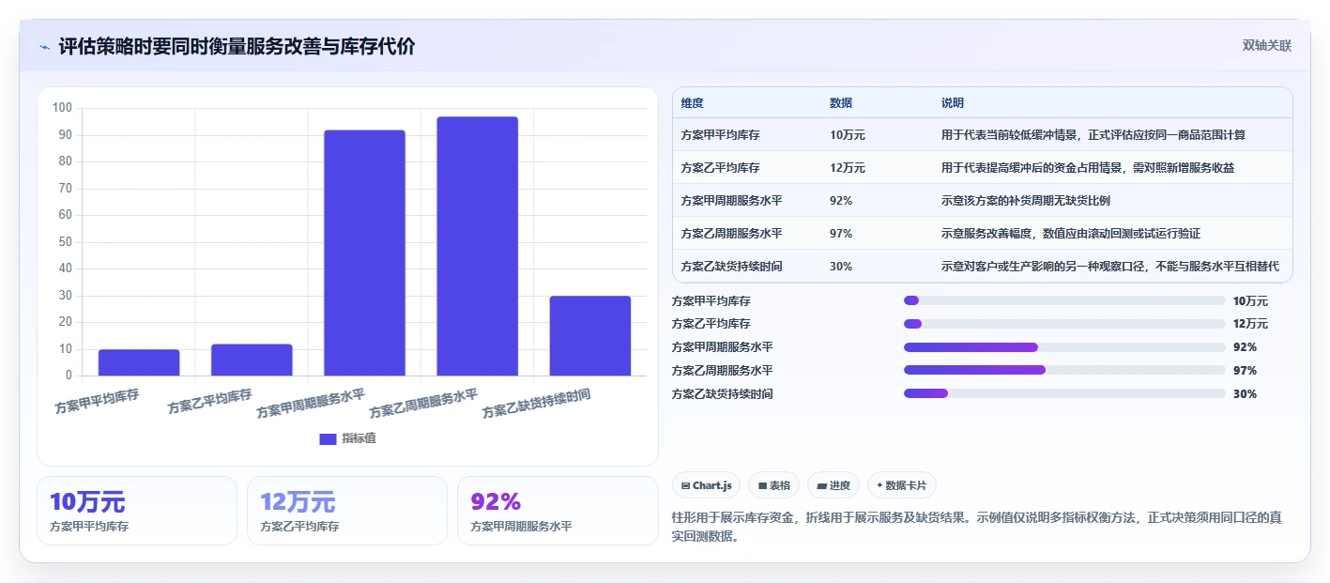
Task: Click the 数据卡片 chip star icon
Action: [x=879, y=486]
